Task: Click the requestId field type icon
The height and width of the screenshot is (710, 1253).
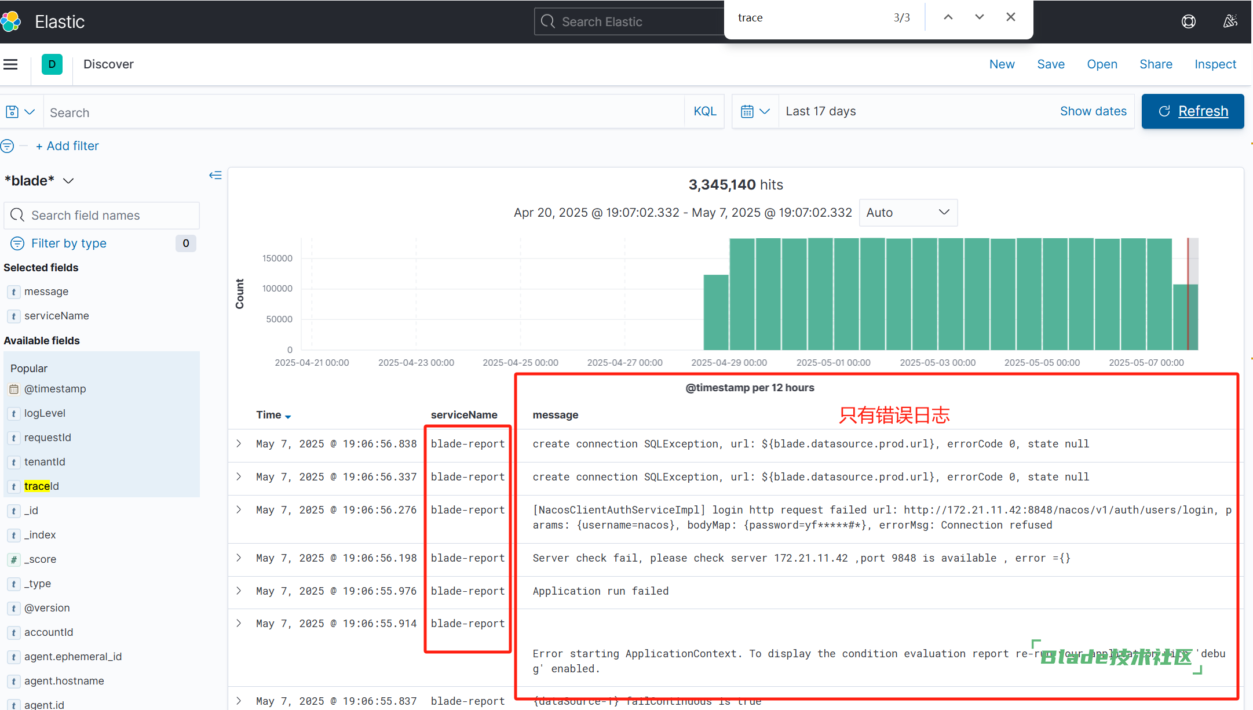Action: (x=14, y=438)
